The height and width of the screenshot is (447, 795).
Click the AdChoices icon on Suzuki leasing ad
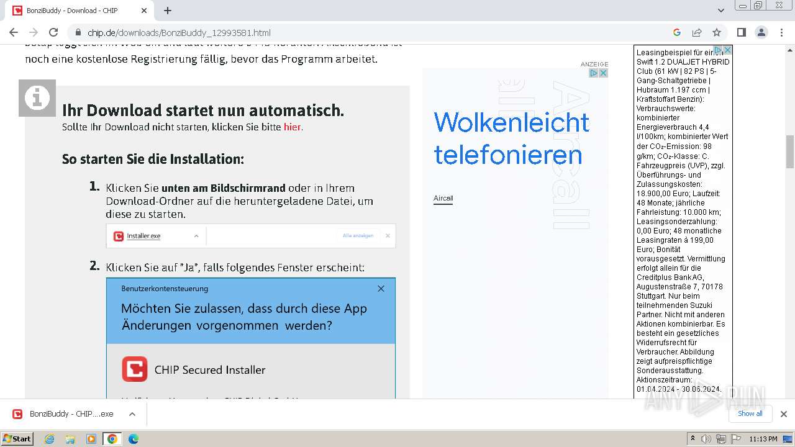tap(718, 50)
